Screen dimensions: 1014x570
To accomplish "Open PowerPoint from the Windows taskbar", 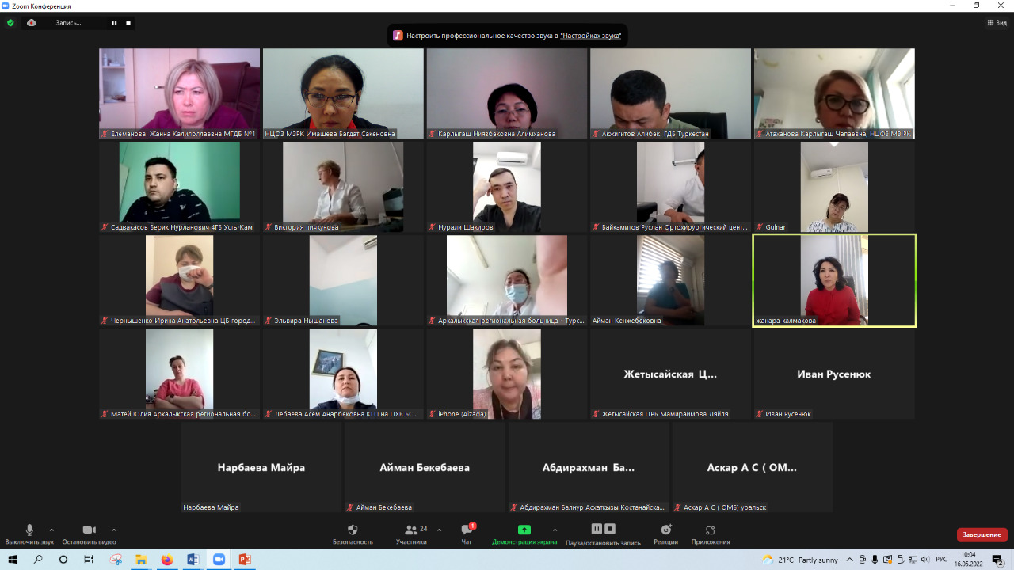I will click(245, 560).
